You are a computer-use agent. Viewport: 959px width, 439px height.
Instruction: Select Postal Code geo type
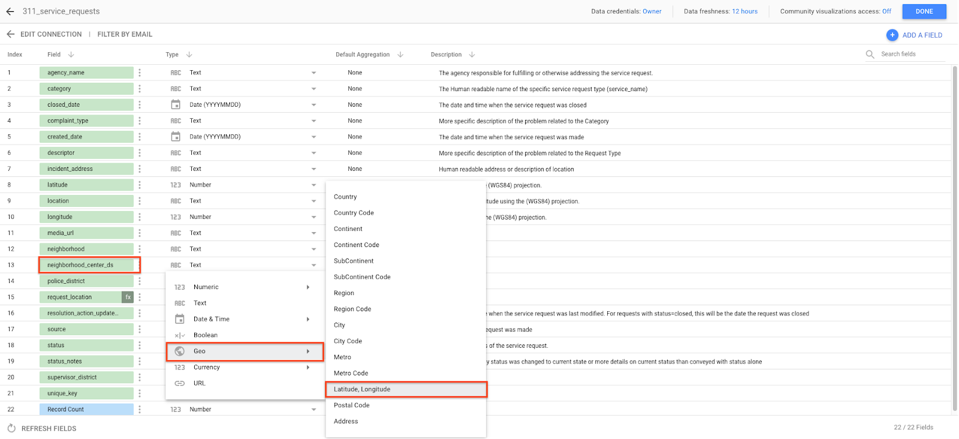(x=352, y=405)
